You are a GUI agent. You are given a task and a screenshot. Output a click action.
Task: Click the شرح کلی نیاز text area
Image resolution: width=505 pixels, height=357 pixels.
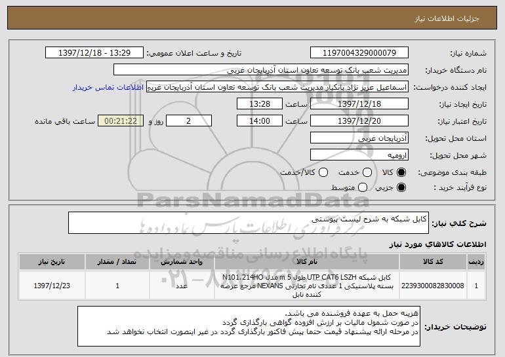click(x=249, y=223)
